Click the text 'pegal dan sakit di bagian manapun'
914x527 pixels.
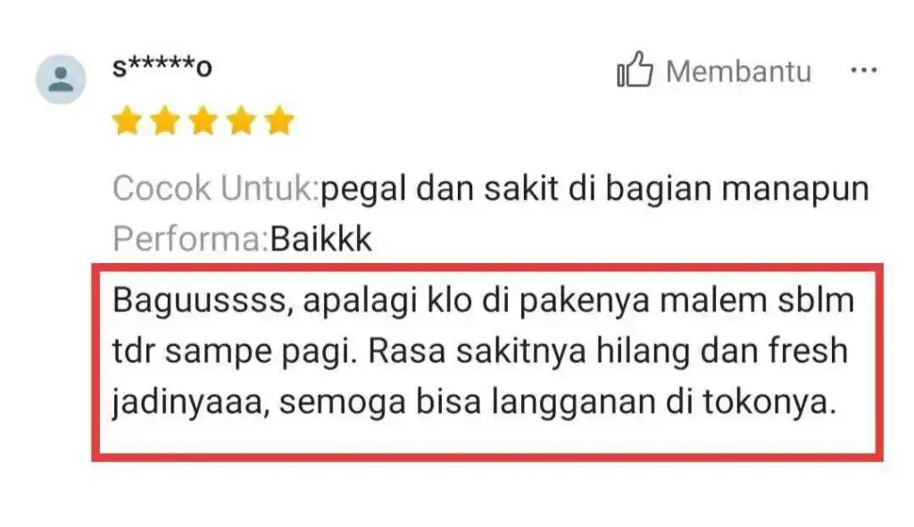(x=594, y=189)
